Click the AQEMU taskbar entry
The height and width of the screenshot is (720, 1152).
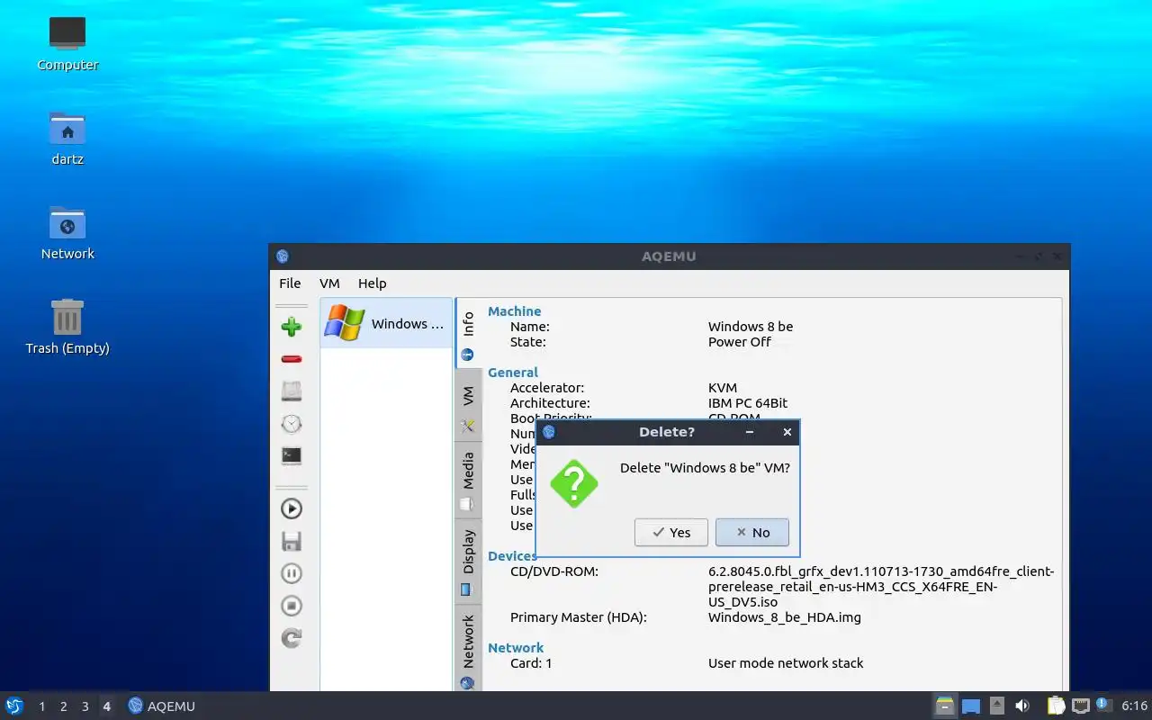(x=162, y=706)
